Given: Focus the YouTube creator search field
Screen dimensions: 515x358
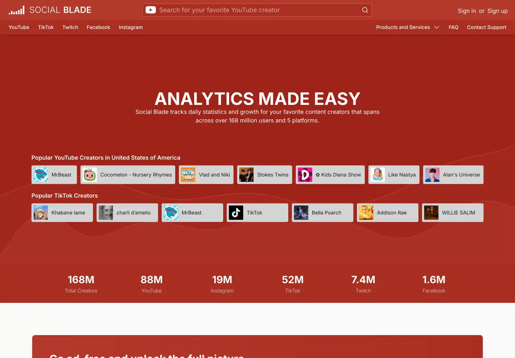Looking at the screenshot, I should (x=257, y=10).
